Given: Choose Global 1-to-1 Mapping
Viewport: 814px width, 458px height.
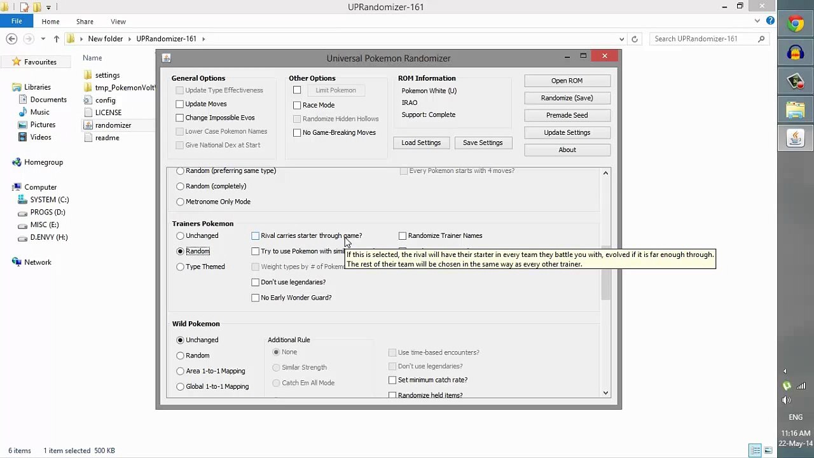Looking at the screenshot, I should click(x=181, y=386).
